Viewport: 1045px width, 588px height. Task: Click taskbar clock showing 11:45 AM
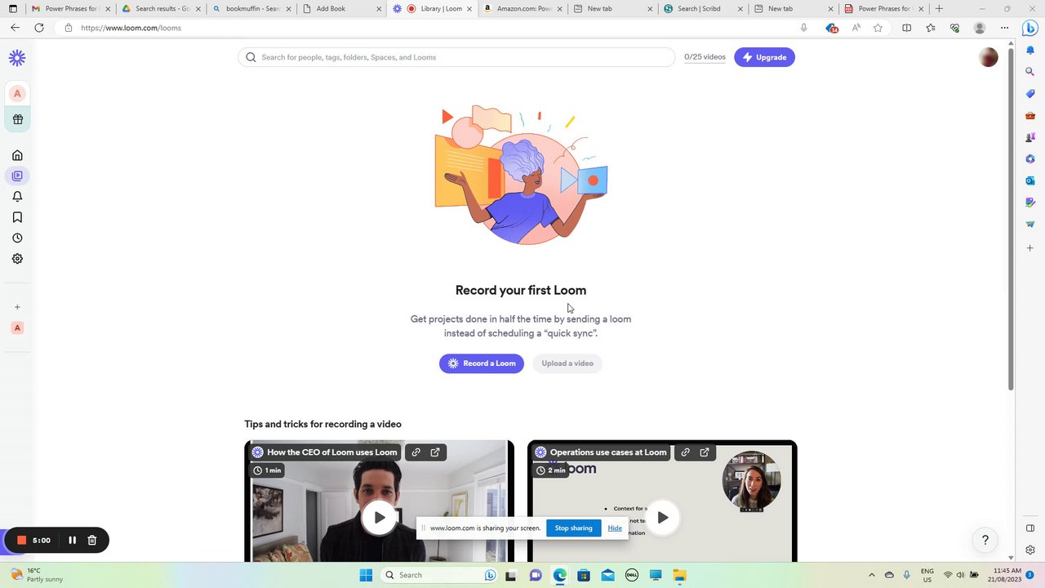[x=1004, y=575]
